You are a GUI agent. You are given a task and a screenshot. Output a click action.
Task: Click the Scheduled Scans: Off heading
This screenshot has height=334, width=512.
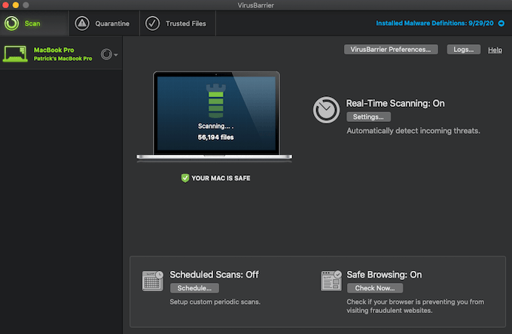tap(214, 275)
